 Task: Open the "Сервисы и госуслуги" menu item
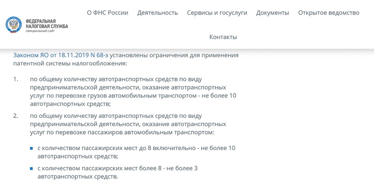pyautogui.click(x=217, y=13)
